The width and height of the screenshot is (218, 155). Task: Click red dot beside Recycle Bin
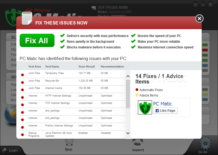22,83
